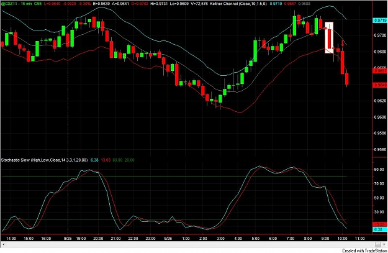Screen dimensions: 388x253
Task: Click the 70.00 stochastic axis label
Action: (x=379, y=184)
